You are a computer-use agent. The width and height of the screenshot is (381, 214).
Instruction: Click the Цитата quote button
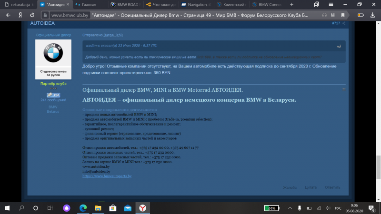pos(311,187)
